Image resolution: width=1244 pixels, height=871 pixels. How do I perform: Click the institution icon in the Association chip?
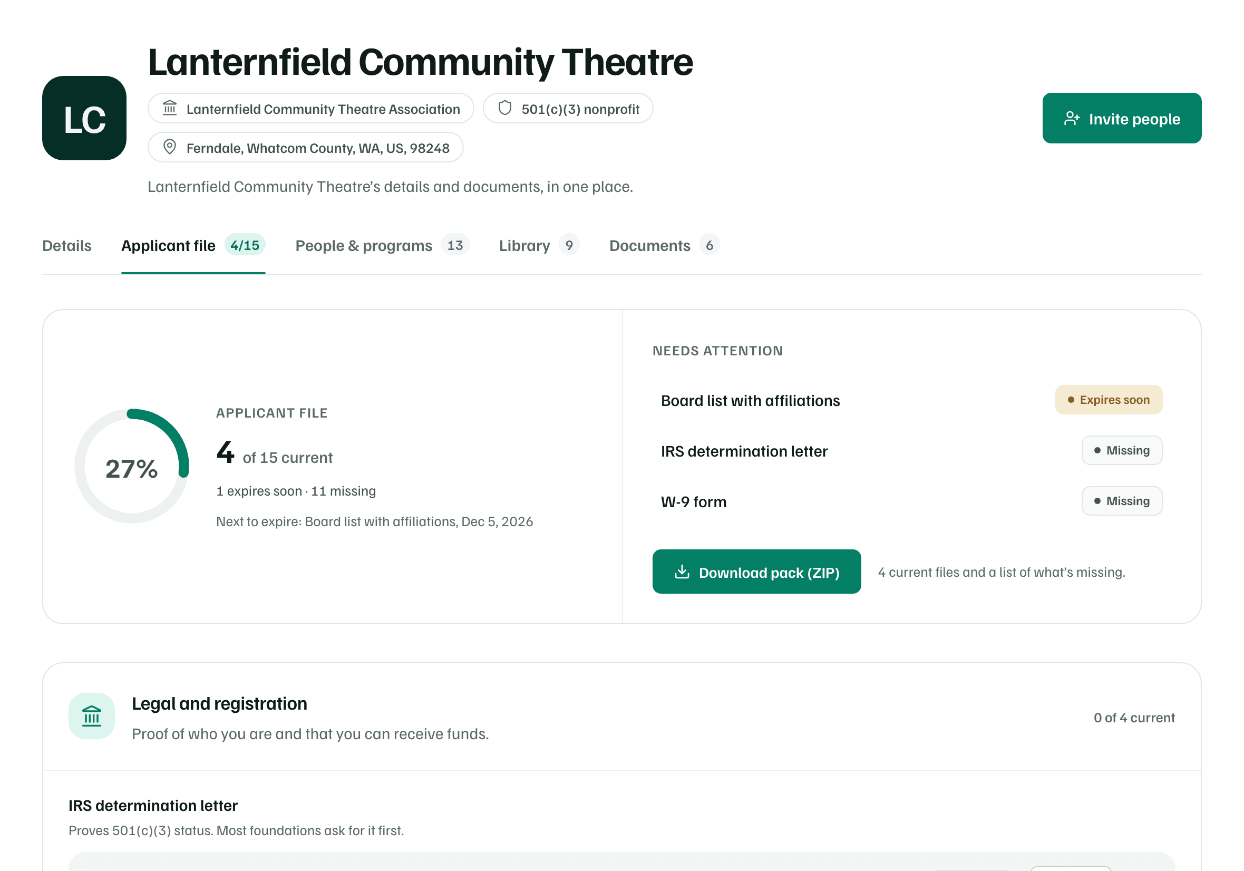170,109
